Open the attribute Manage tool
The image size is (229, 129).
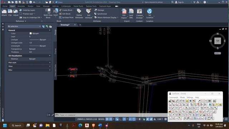(x=99, y=10)
